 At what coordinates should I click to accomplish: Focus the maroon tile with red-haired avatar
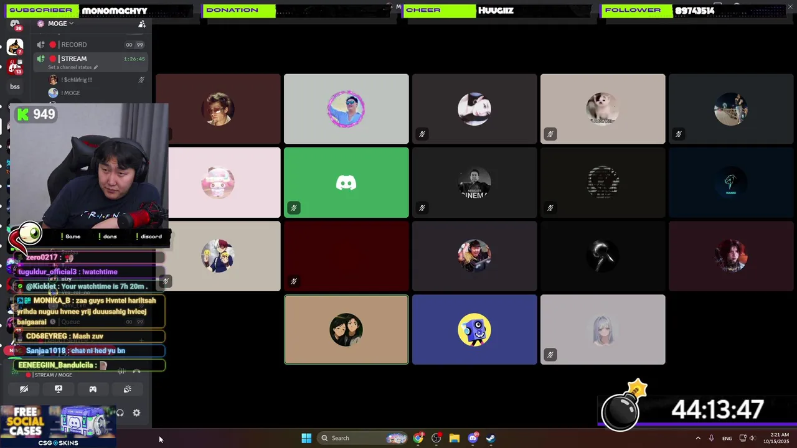coord(731,256)
